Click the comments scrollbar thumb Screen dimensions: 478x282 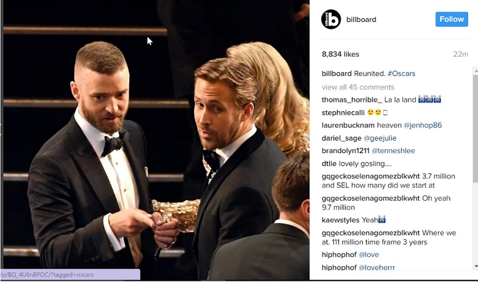click(475, 129)
